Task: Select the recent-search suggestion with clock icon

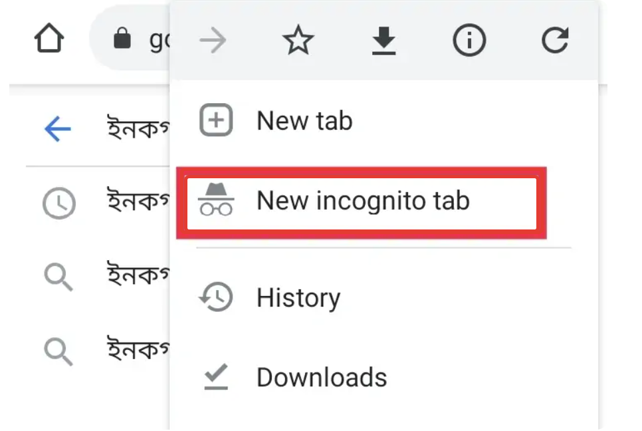Action: point(98,202)
